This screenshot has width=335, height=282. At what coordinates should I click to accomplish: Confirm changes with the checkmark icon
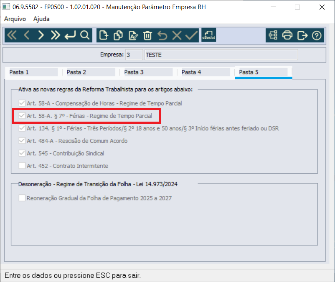tap(191, 35)
